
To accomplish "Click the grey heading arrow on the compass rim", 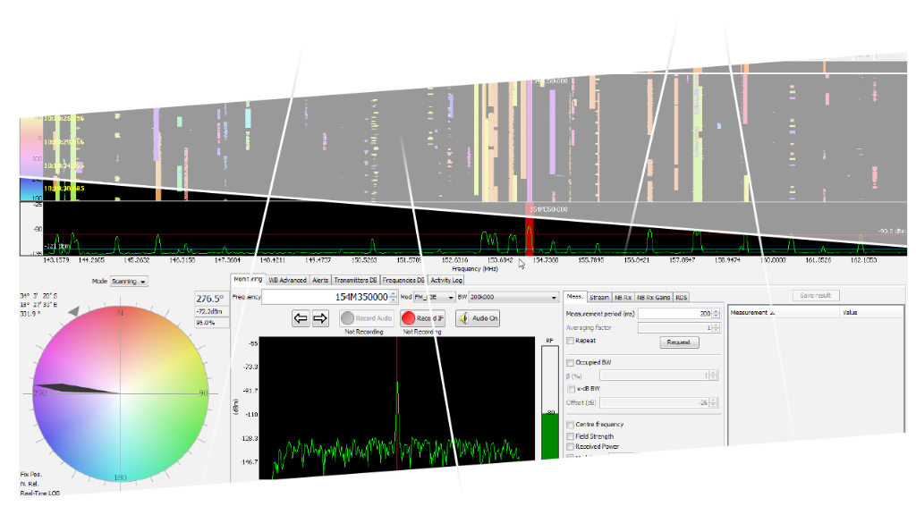I will (x=73, y=310).
